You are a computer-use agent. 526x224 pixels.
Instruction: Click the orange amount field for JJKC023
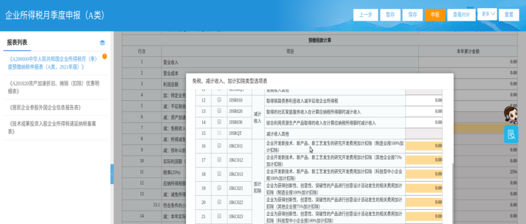424,216
